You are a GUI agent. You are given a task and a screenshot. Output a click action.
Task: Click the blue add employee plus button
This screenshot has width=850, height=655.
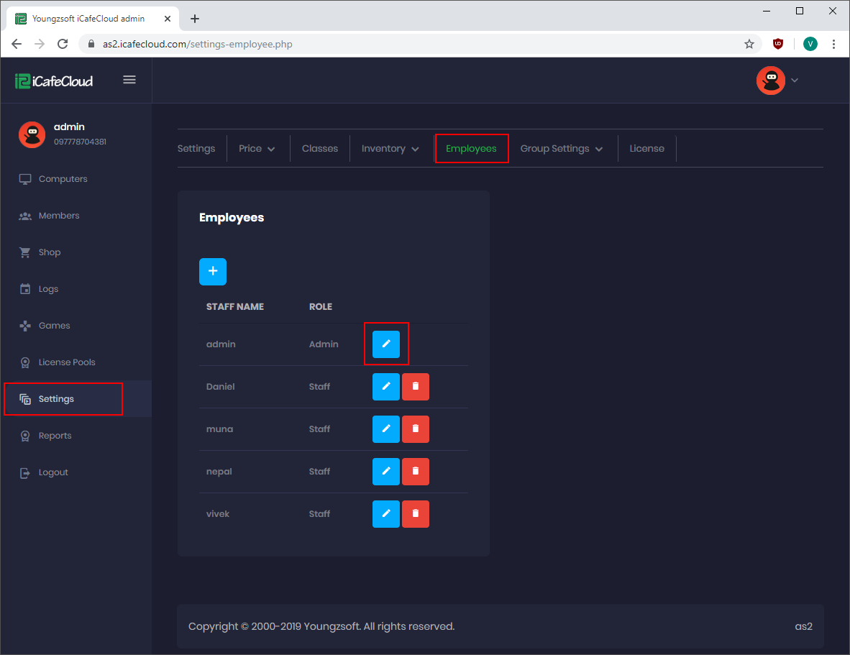pyautogui.click(x=213, y=272)
